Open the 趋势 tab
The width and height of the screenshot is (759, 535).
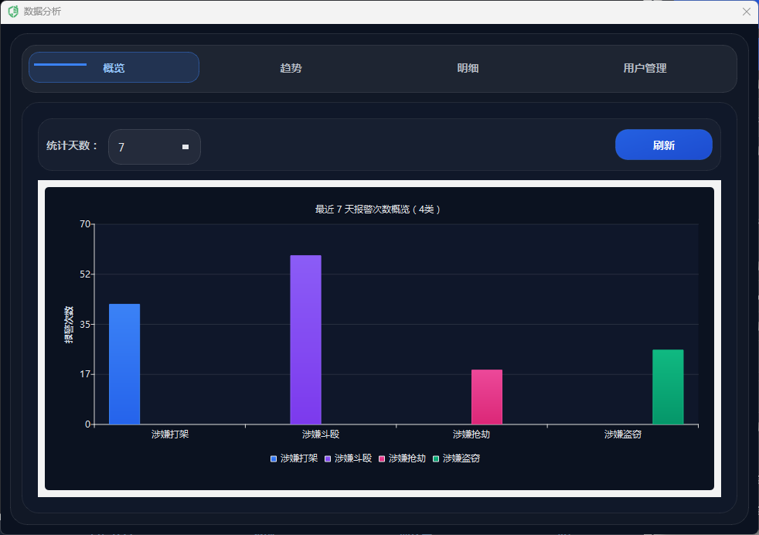tap(291, 68)
